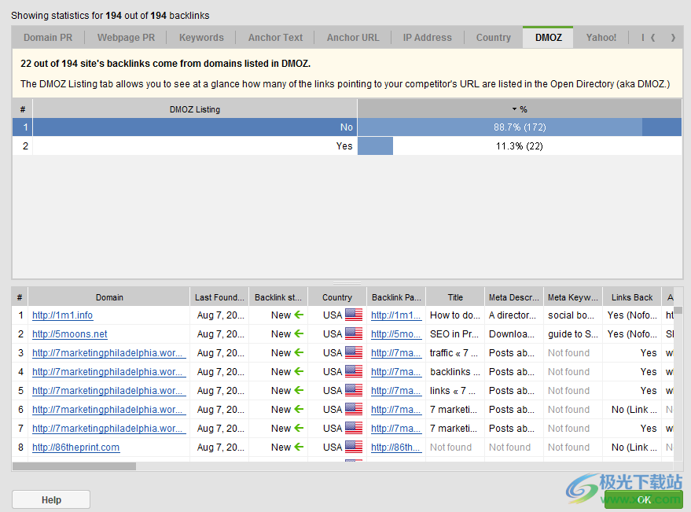Click the 'Downloa...' meta description cell
This screenshot has width=691, height=512.
(x=514, y=334)
